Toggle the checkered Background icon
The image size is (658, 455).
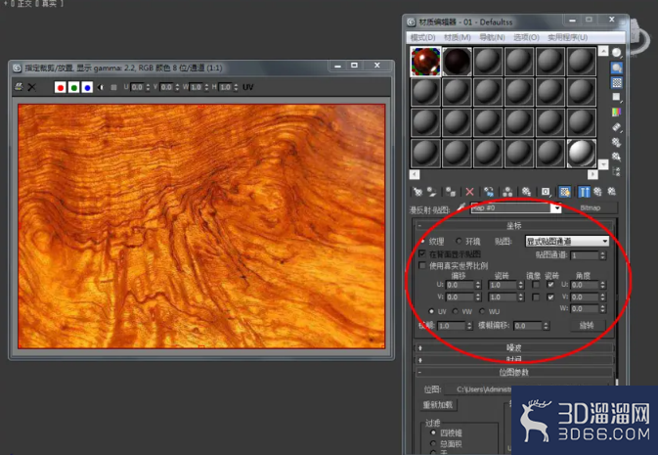point(617,82)
